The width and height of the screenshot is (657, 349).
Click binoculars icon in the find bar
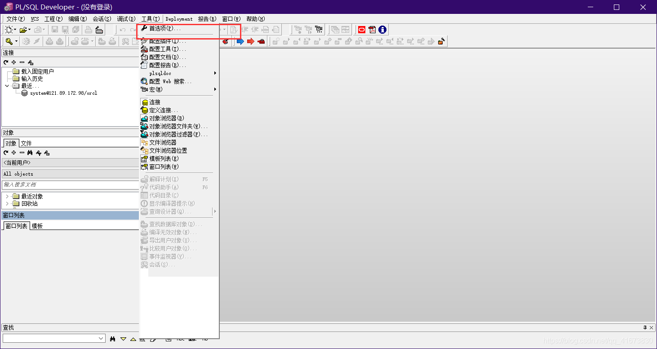(113, 339)
